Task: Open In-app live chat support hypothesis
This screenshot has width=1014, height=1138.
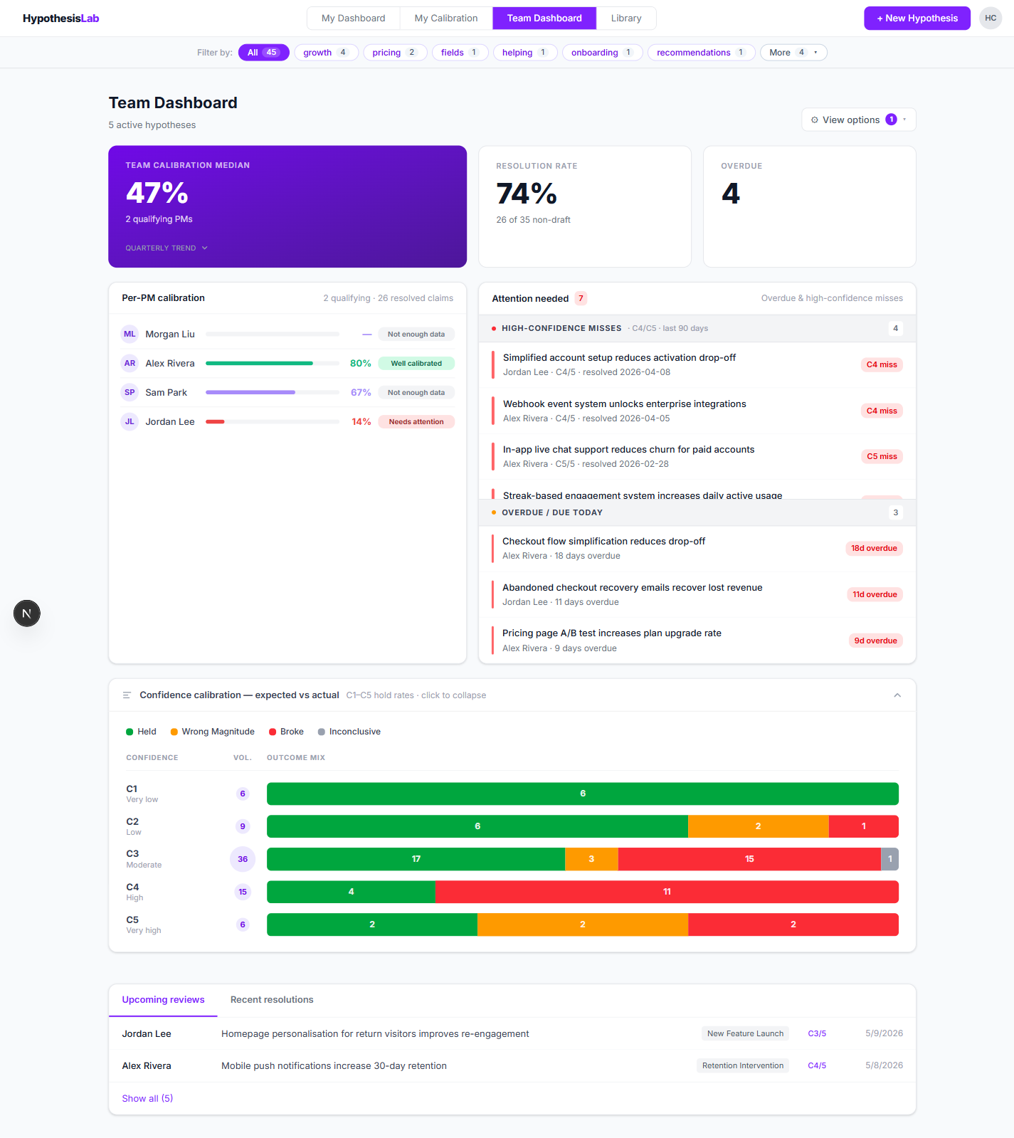Action: [697, 456]
